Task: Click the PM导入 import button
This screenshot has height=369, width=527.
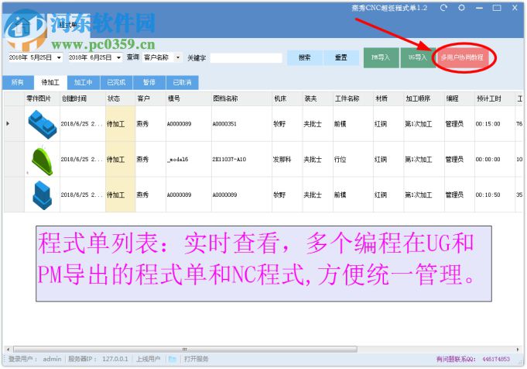Action: (382, 57)
